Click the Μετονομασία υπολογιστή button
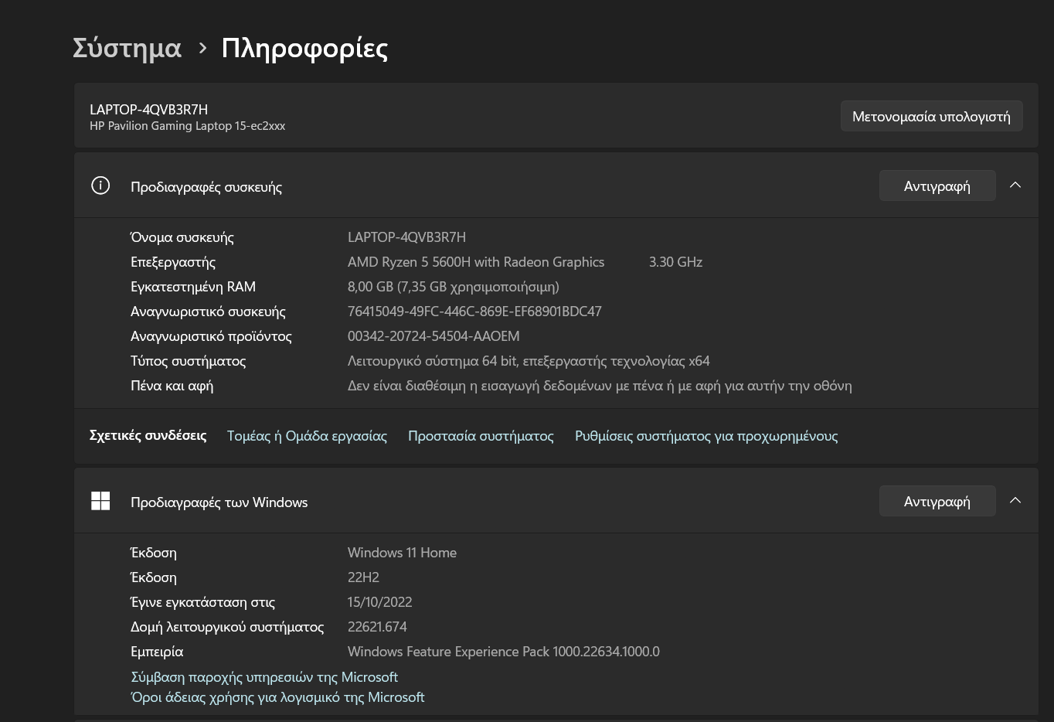The image size is (1054, 722). click(x=931, y=116)
